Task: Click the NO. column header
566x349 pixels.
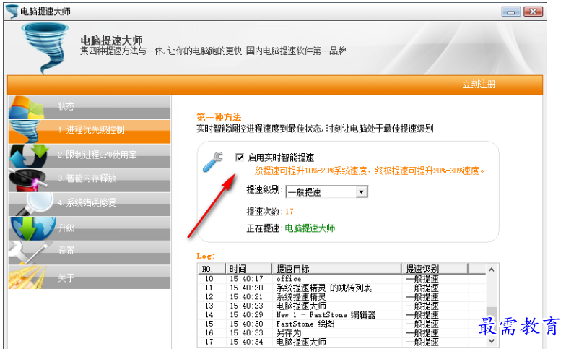Action: (x=212, y=269)
